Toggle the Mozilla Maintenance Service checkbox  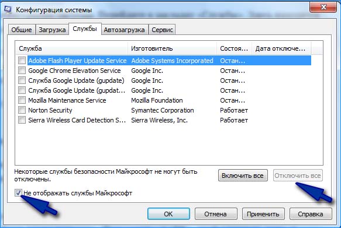coord(22,100)
